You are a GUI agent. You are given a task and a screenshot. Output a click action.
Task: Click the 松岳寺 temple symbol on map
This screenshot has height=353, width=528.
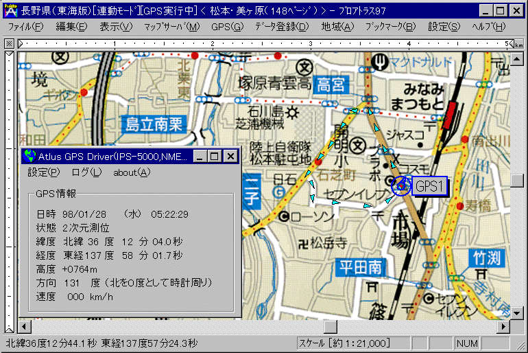point(303,243)
